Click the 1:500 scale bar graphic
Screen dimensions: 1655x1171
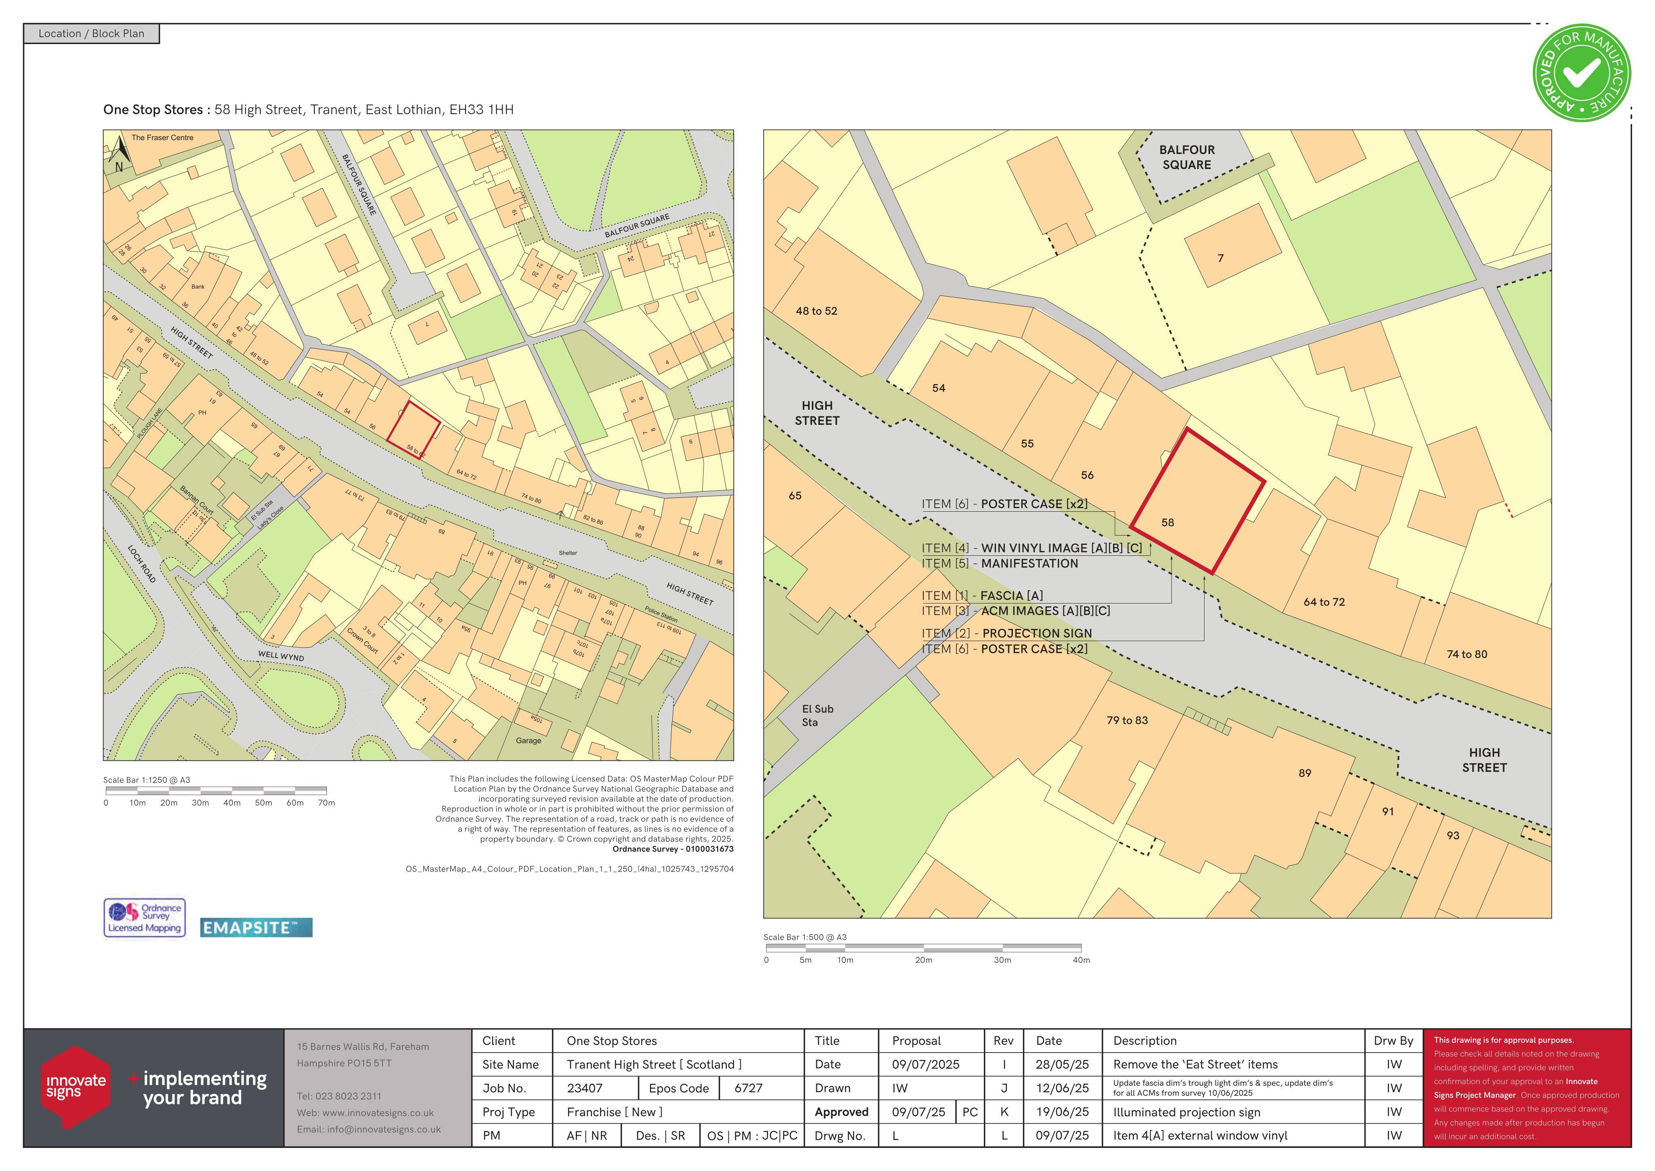point(923,948)
